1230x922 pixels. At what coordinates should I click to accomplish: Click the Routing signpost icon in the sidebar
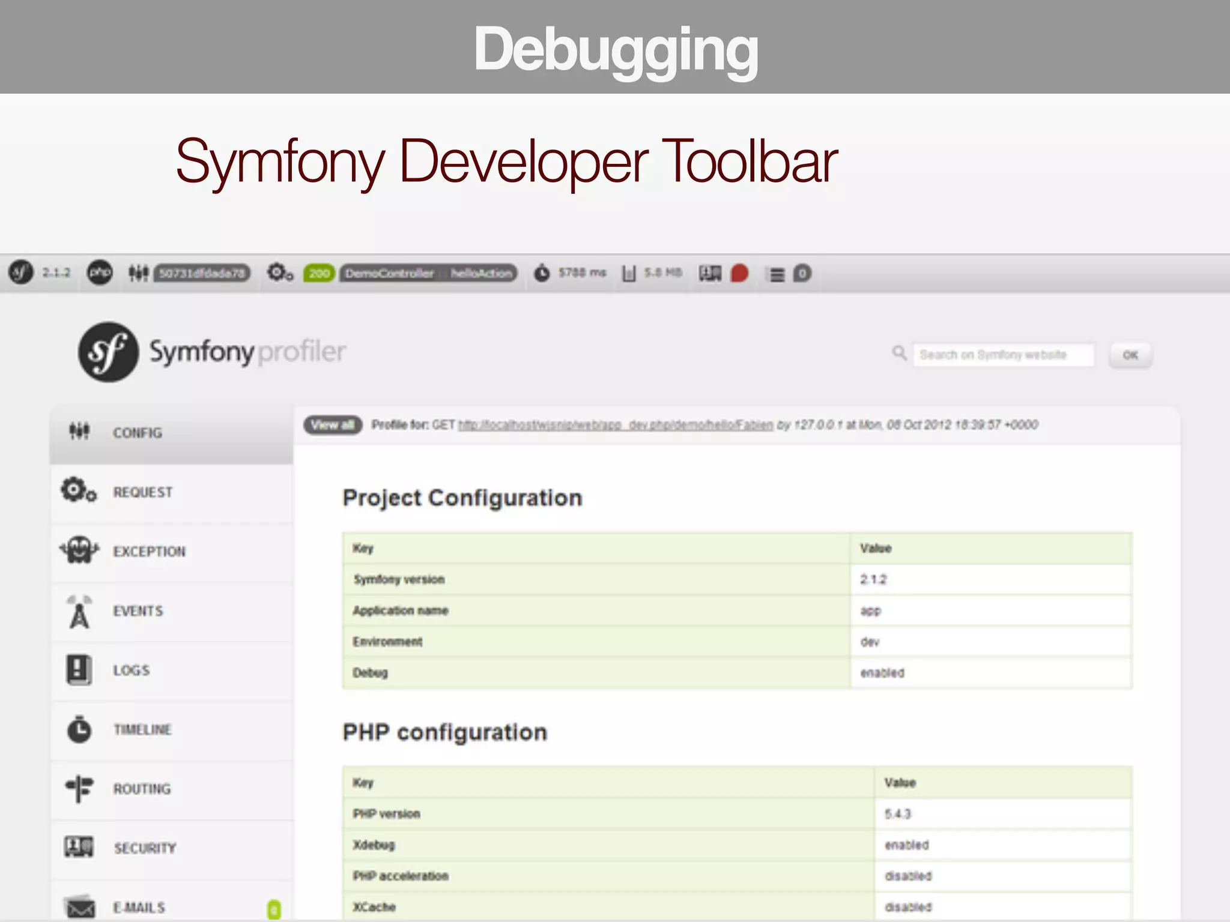(79, 788)
